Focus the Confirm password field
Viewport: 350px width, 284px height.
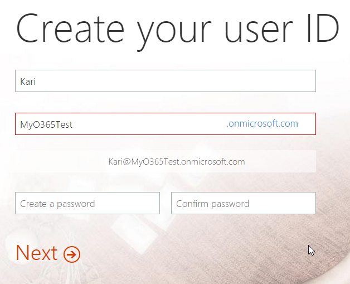coord(244,203)
